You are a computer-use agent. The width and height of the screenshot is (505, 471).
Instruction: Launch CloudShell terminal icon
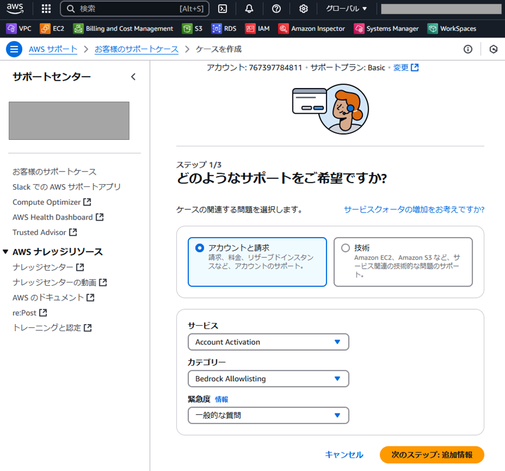pyautogui.click(x=223, y=9)
